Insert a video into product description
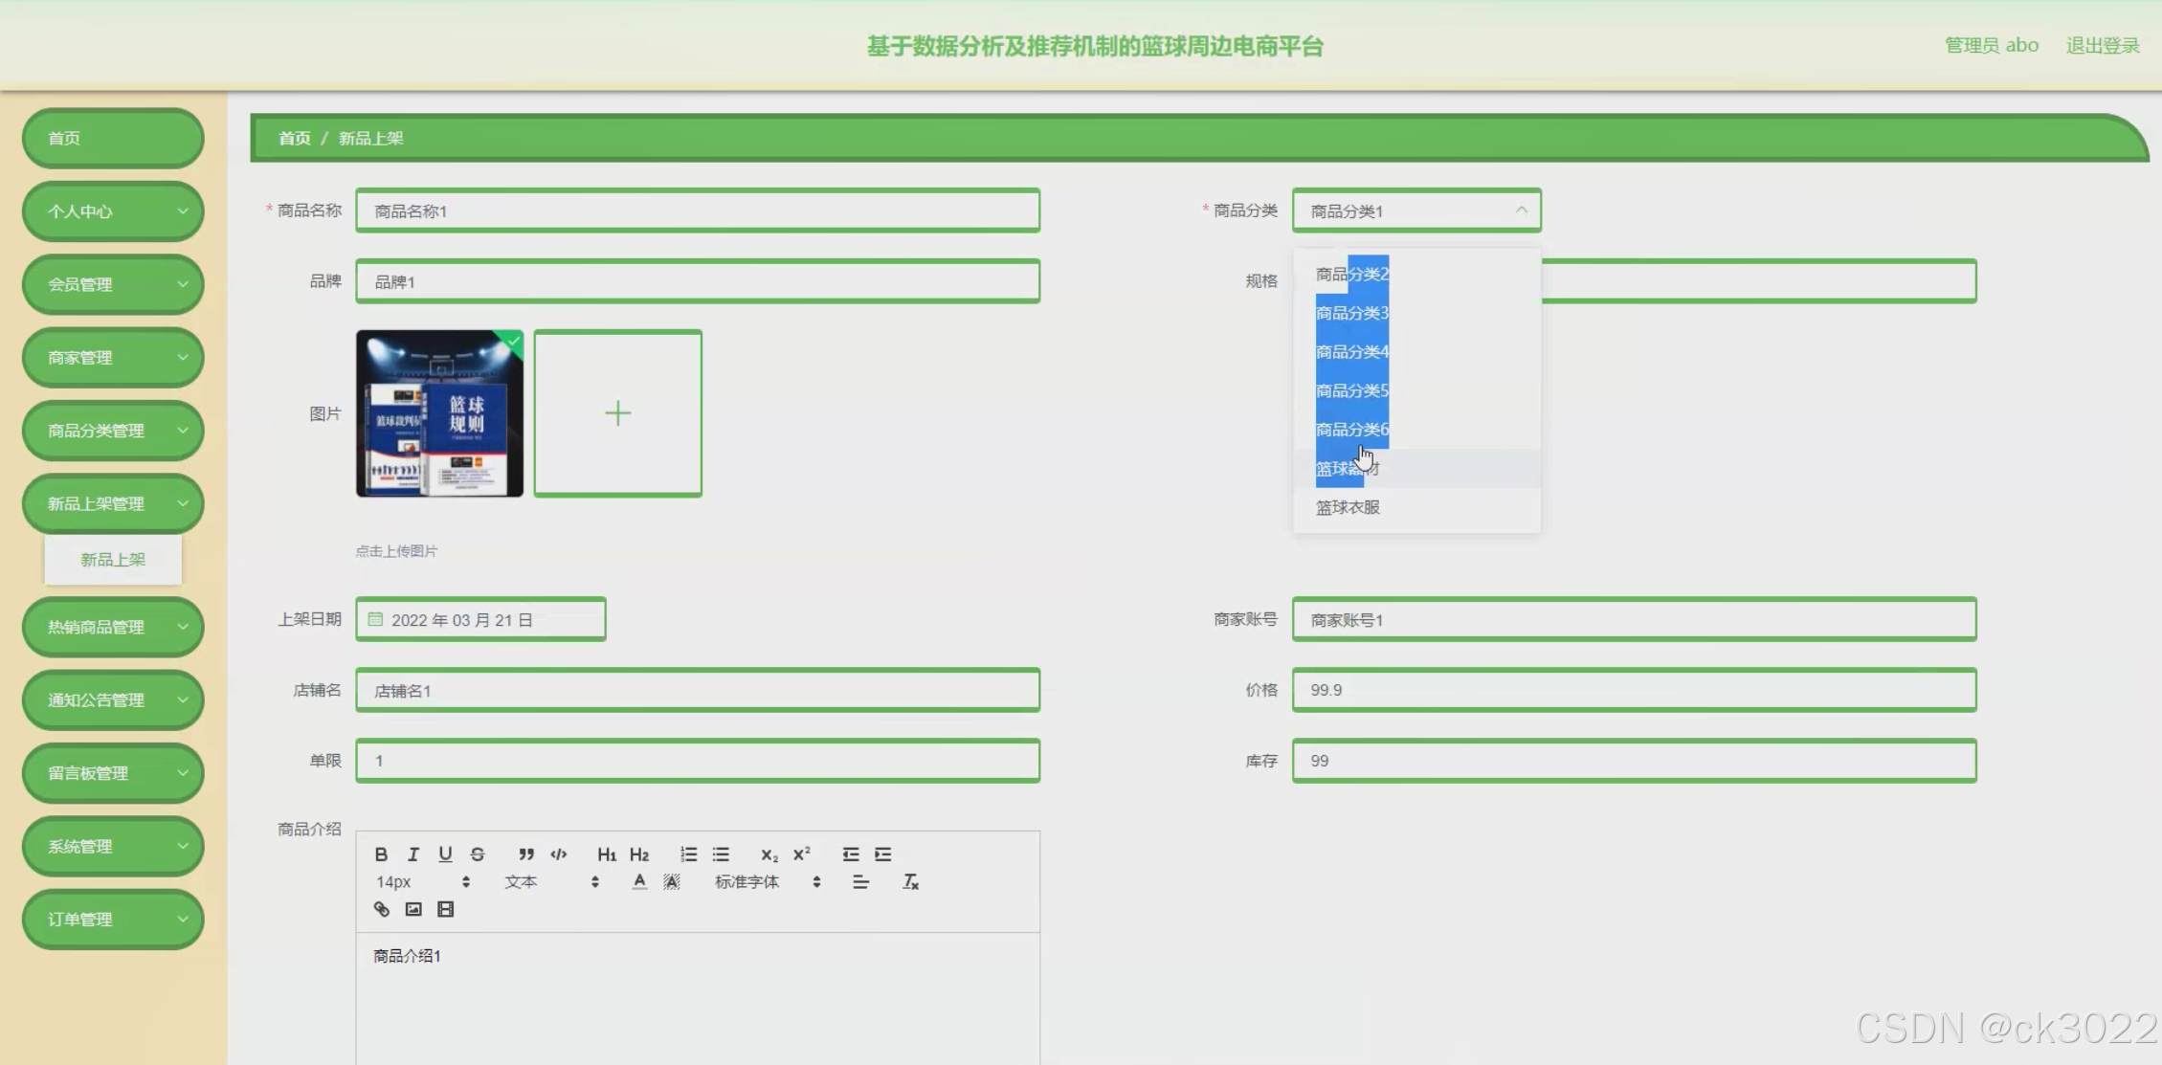 [446, 910]
